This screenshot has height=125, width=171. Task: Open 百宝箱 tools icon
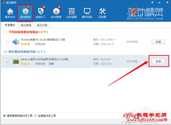coord(102,11)
